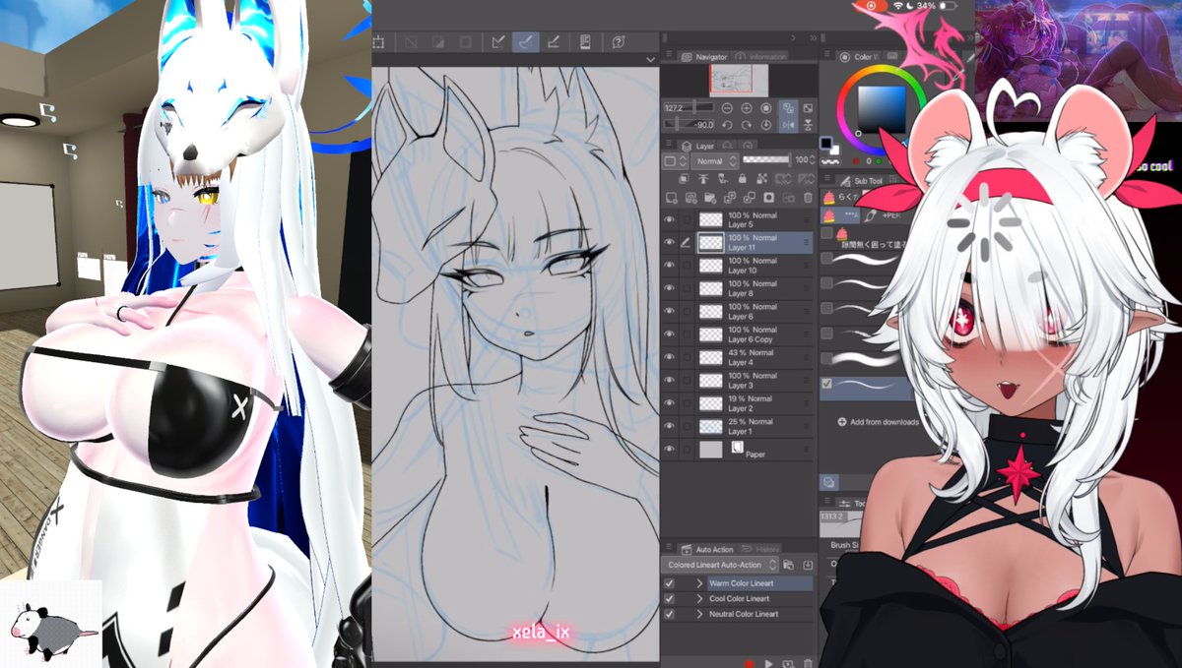
Task: Collapse the canvas tab bar chevron
Action: point(650,60)
